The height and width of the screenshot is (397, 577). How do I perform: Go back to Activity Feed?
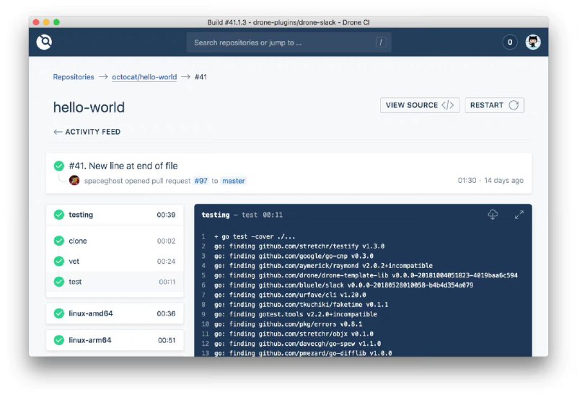(87, 132)
